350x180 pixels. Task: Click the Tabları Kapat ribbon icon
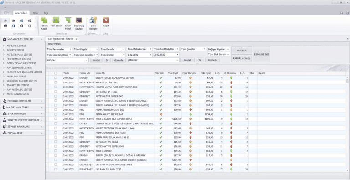pos(44,21)
